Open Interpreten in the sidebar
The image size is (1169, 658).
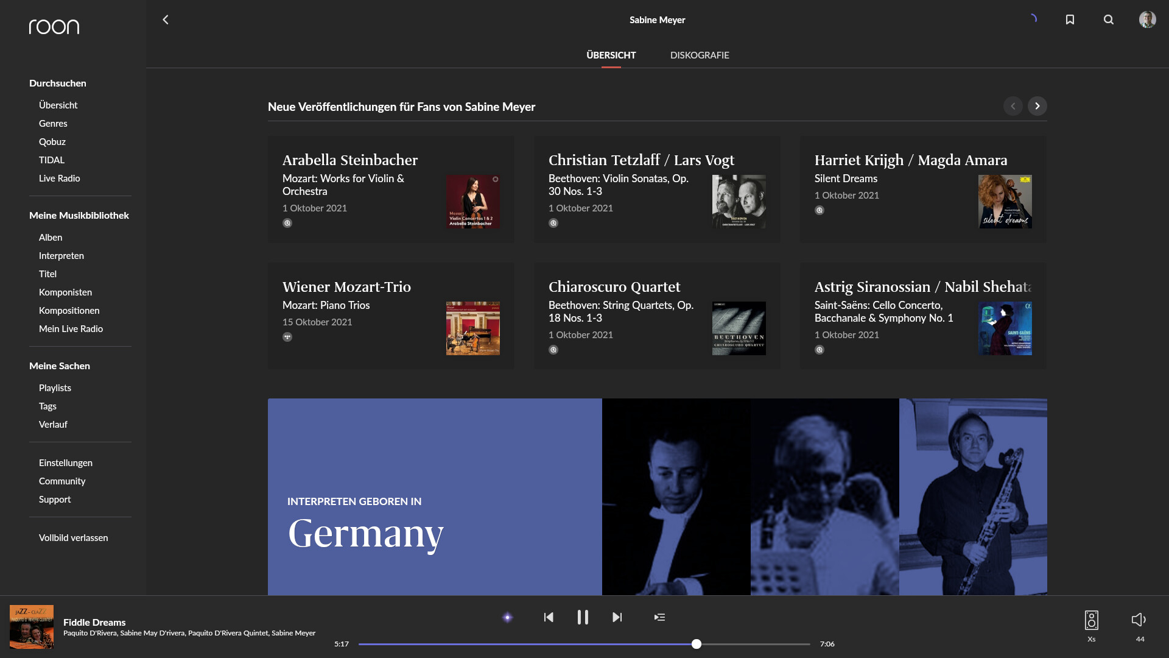(61, 255)
